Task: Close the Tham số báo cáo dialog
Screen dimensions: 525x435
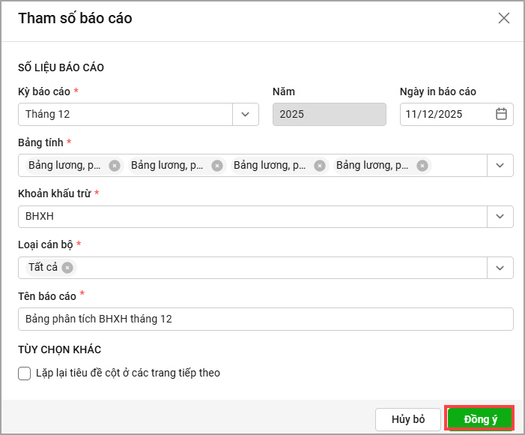Action: [504, 19]
